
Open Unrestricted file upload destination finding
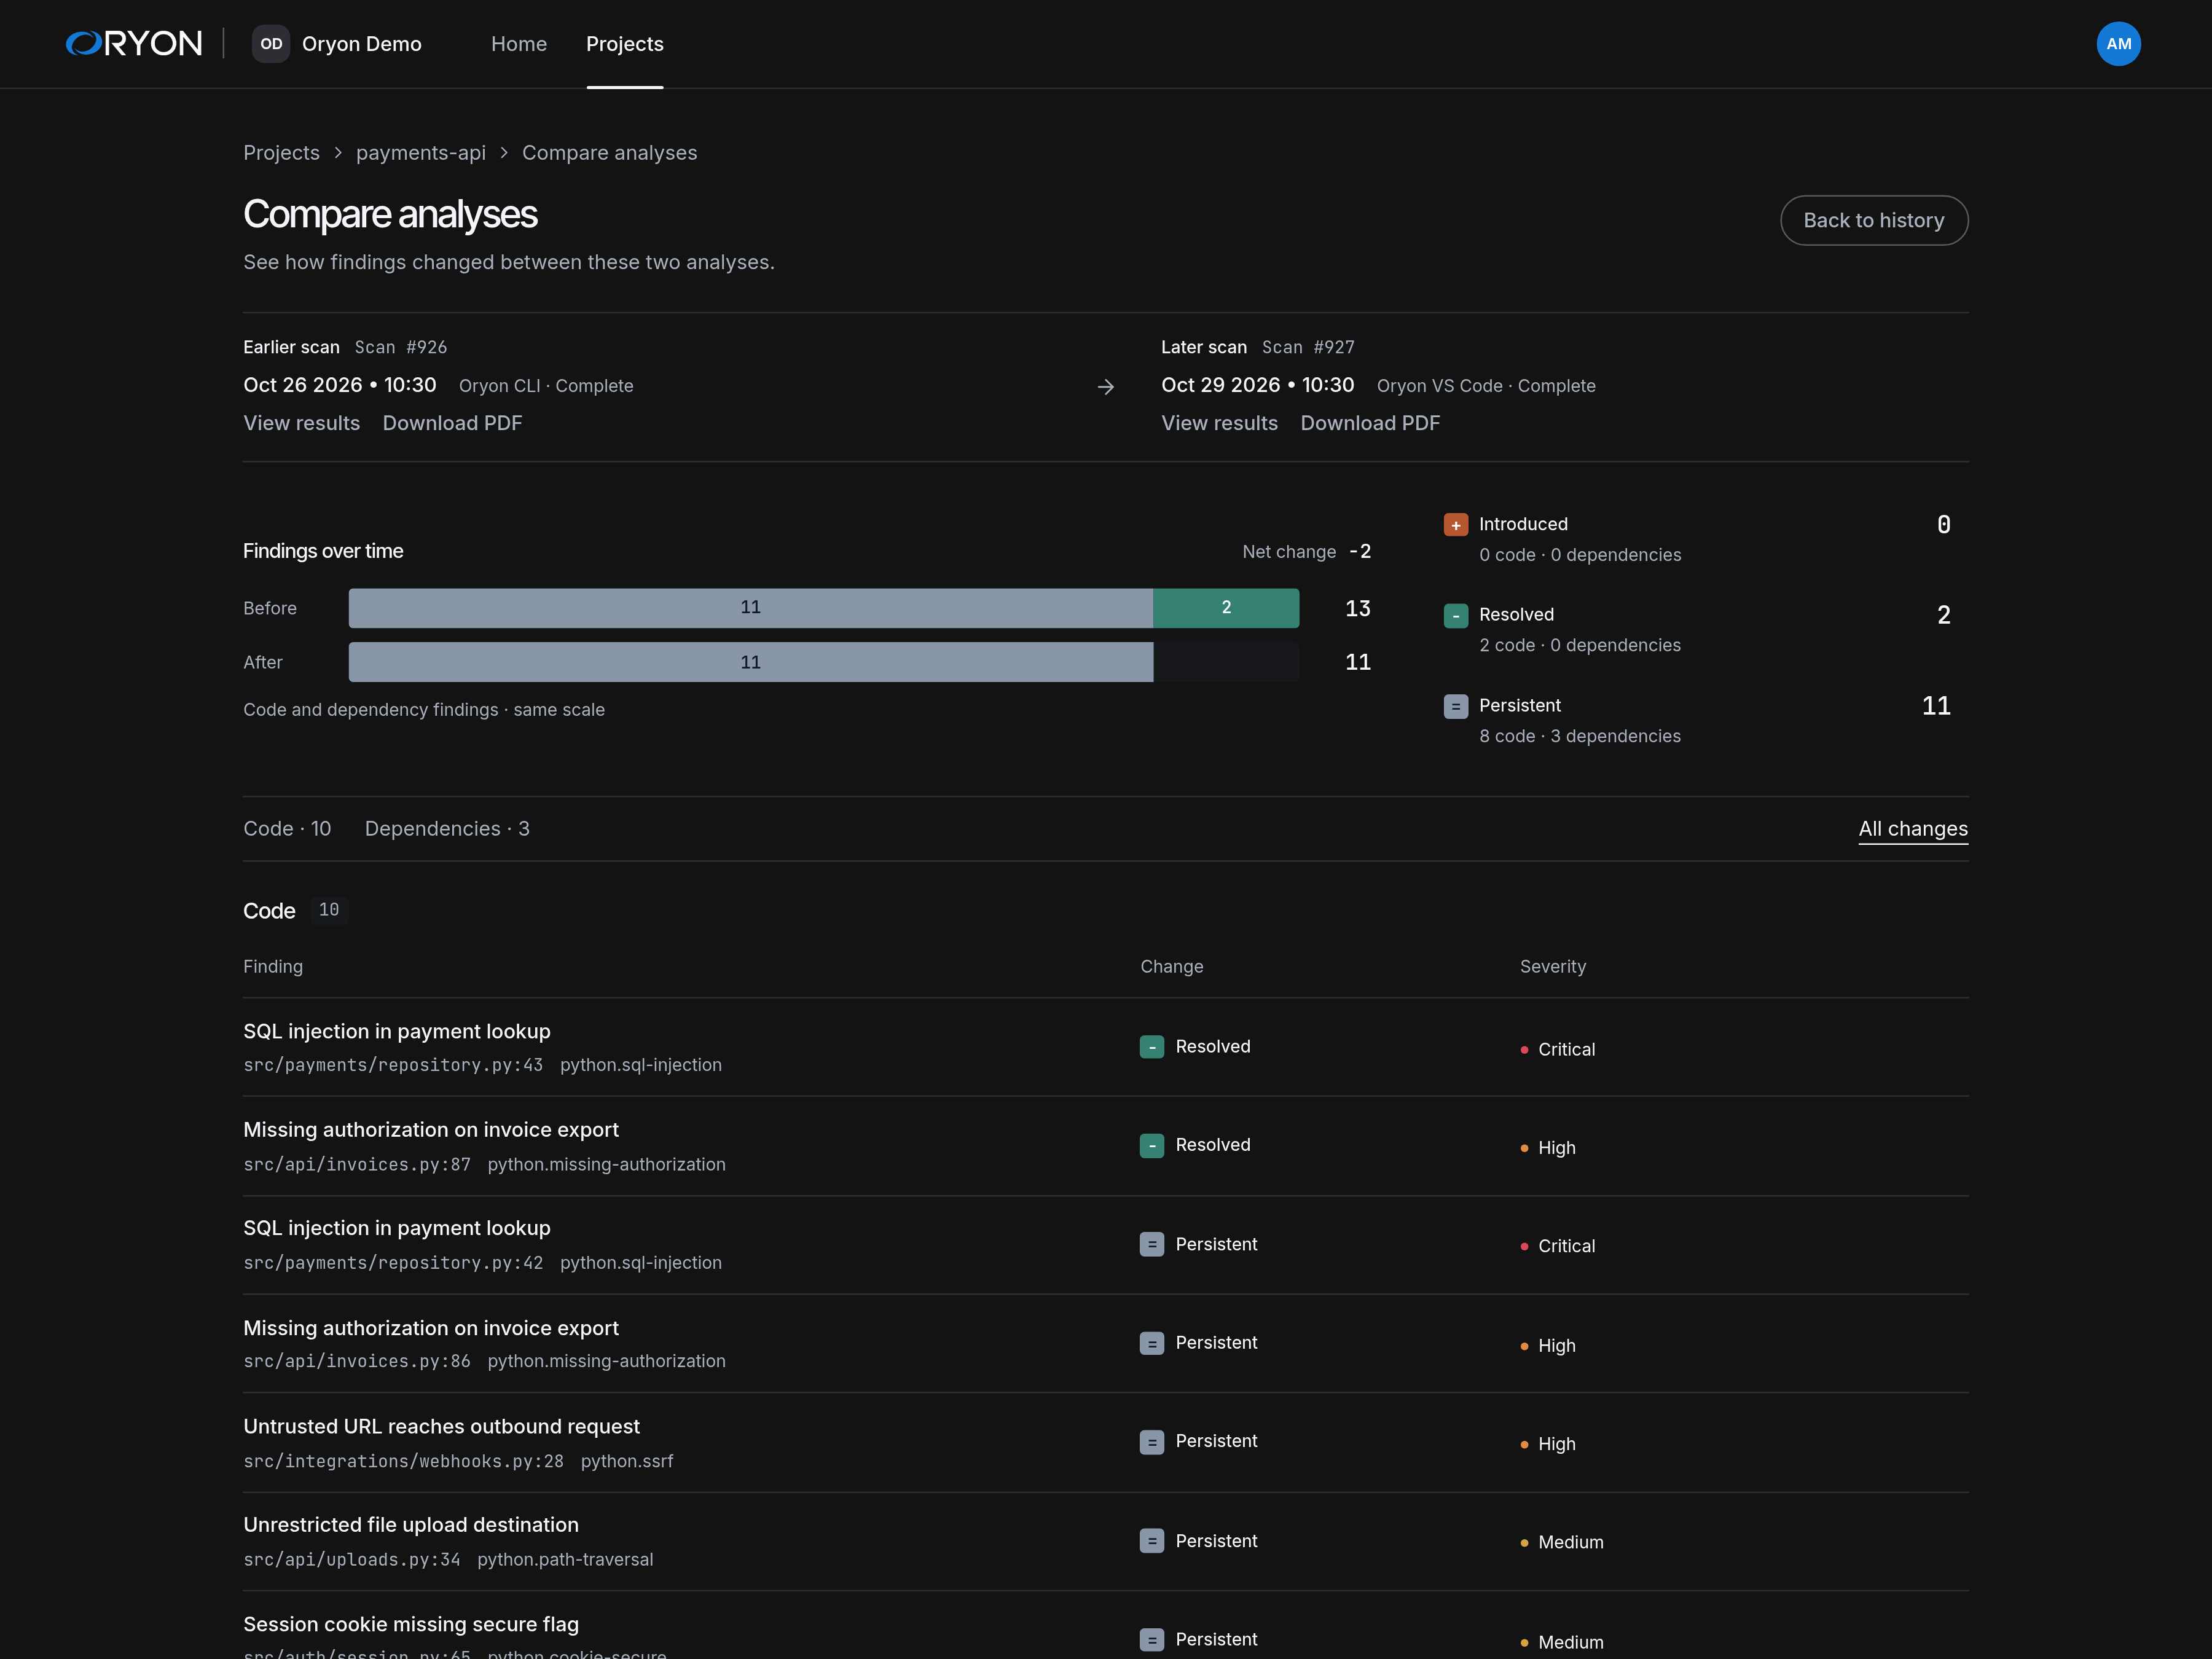[x=411, y=1525]
